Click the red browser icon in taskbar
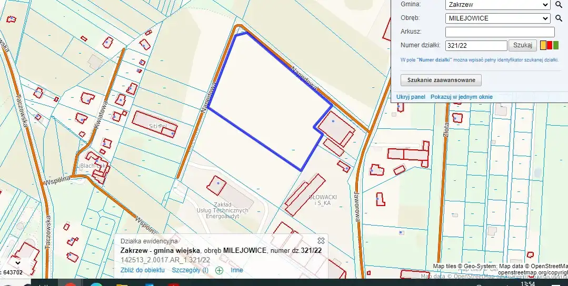 tap(70, 284)
